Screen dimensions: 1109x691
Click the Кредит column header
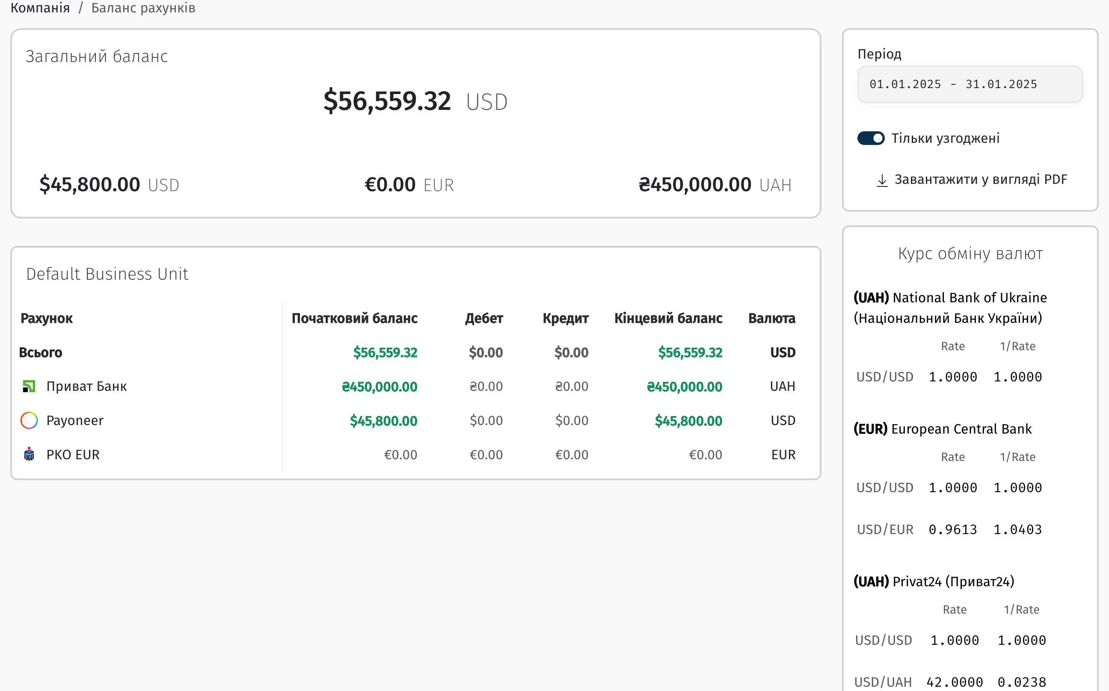point(565,318)
